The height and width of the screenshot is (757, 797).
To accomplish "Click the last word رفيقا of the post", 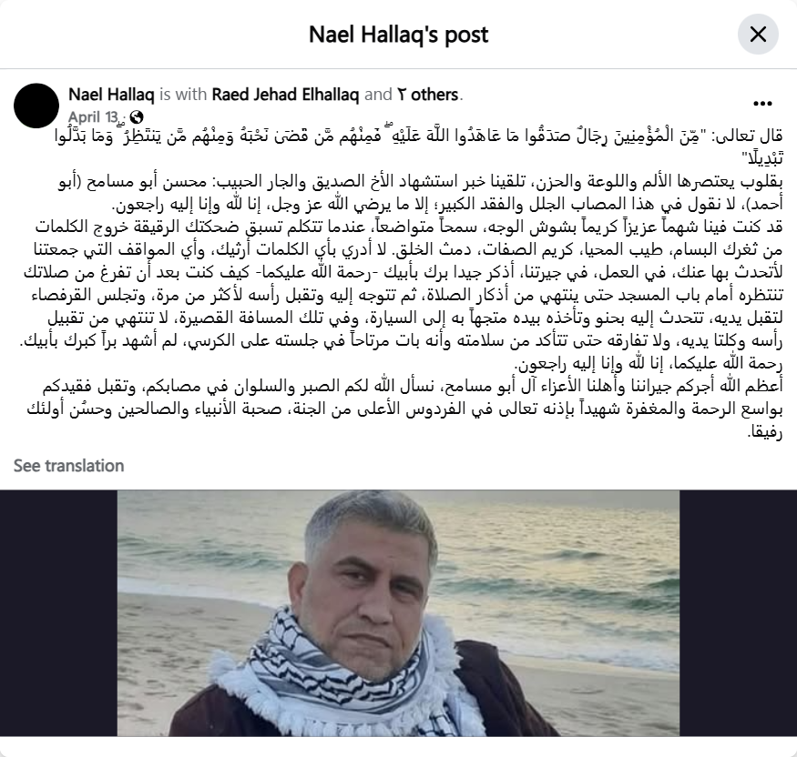I will [x=765, y=432].
